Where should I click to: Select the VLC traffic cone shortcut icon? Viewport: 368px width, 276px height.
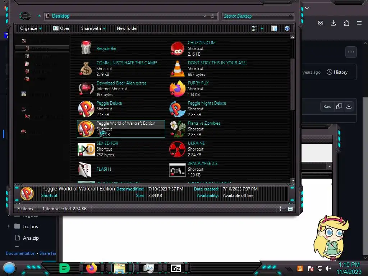click(177, 69)
